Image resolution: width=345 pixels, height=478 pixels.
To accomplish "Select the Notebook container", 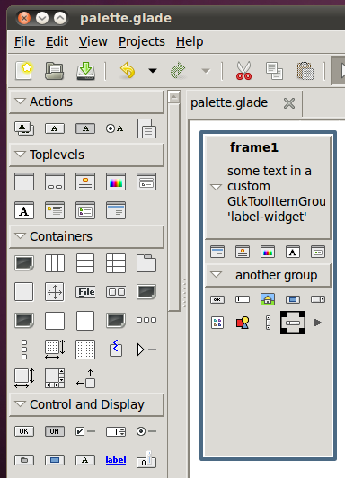I will coord(146,263).
